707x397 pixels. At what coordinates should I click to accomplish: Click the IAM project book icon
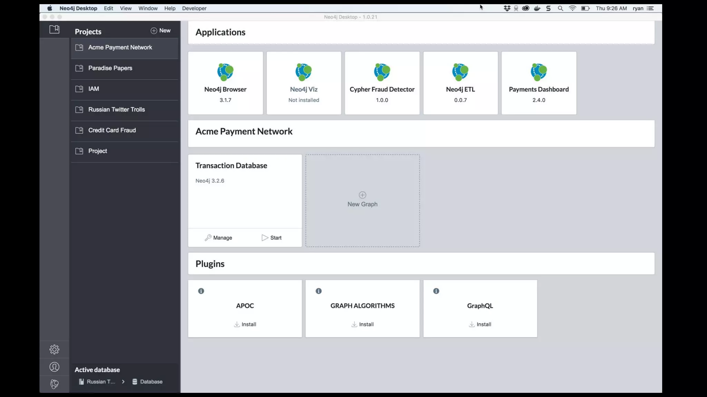(x=79, y=89)
